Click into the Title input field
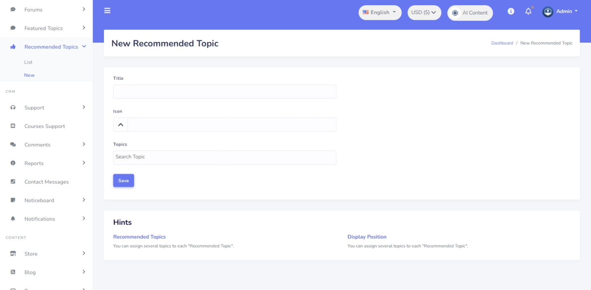This screenshot has width=591, height=290. pyautogui.click(x=225, y=92)
